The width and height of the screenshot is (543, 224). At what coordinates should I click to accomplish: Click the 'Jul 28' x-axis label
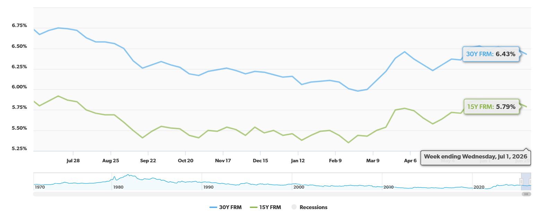click(73, 161)
